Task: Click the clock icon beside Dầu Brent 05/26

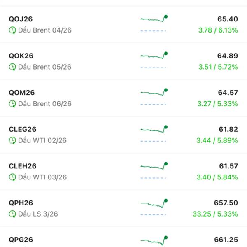Action: (x=12, y=67)
